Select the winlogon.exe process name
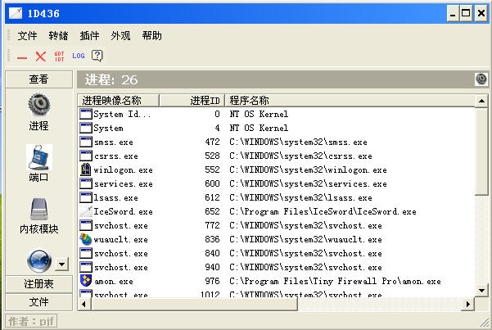This screenshot has height=330, width=492. point(124,170)
